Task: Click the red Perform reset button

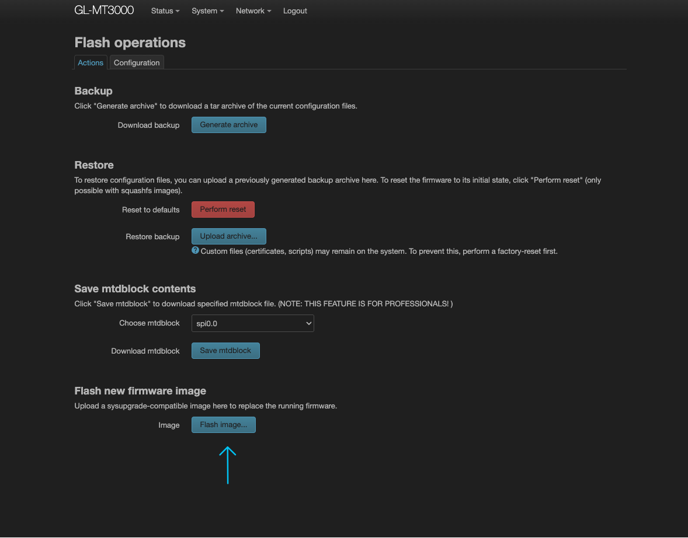Action: 223,209
